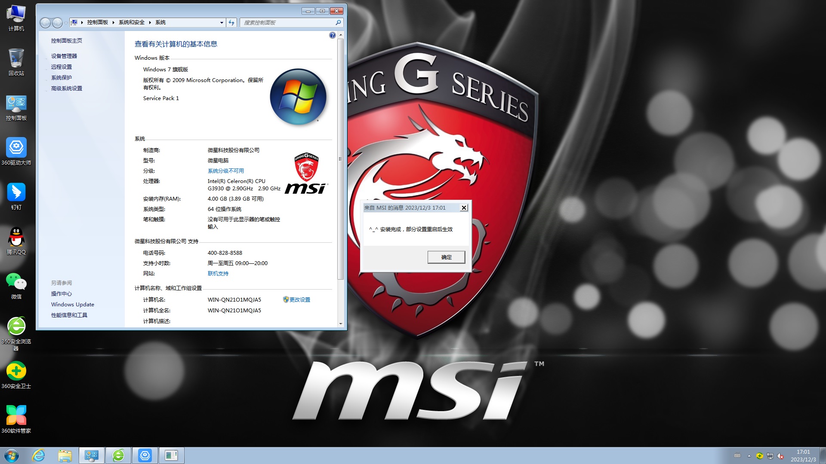826x464 pixels.
Task: Click the computer name WIN-QN21O1MQJA5 beside 计算机名
Action: pos(234,300)
